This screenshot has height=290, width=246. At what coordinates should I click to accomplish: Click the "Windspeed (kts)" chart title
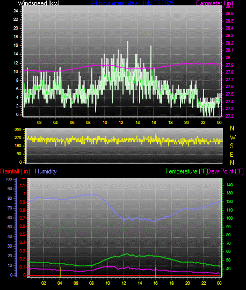[39, 3]
